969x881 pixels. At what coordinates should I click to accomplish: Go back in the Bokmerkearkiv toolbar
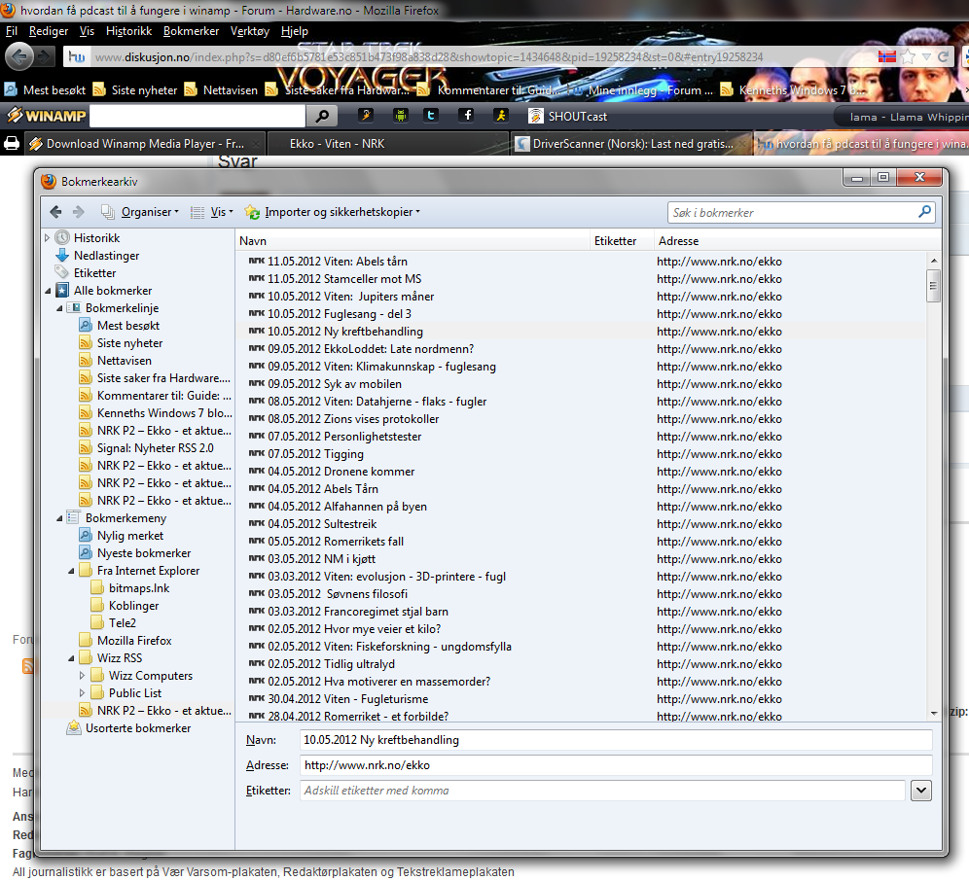[x=55, y=212]
